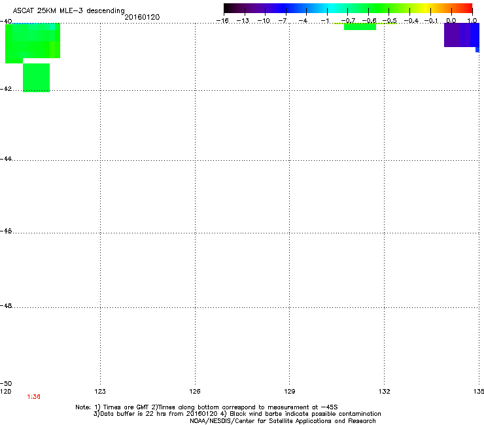Click the longitude label 132
This screenshot has width=484, height=425.
[385, 392]
